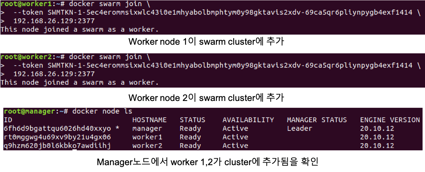
Task: Click the worker1 'docker swarm join' command
Action: [x=110, y=4]
